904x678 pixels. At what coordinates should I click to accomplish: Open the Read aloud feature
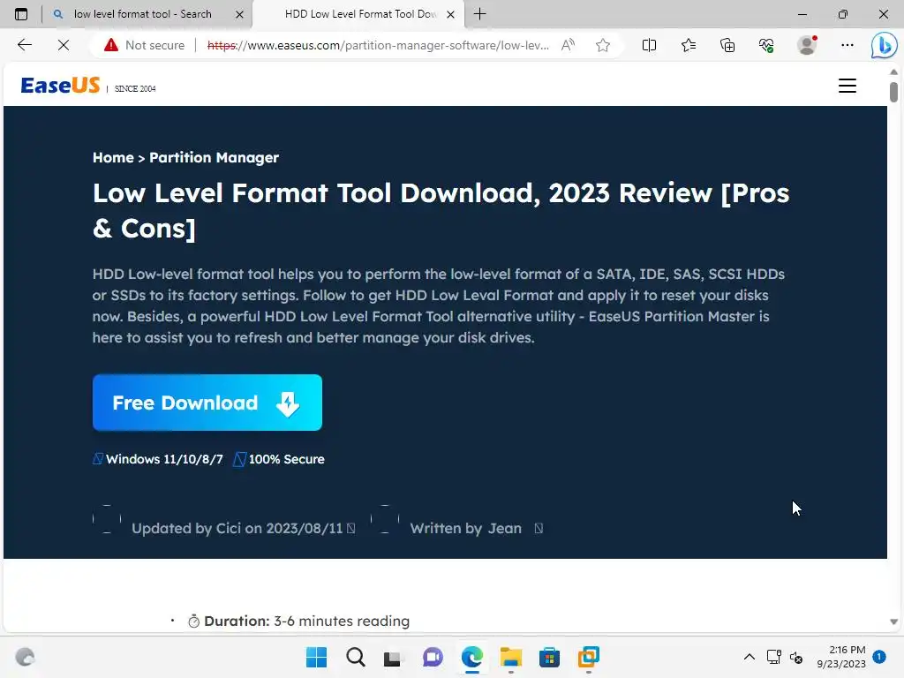coord(568,45)
